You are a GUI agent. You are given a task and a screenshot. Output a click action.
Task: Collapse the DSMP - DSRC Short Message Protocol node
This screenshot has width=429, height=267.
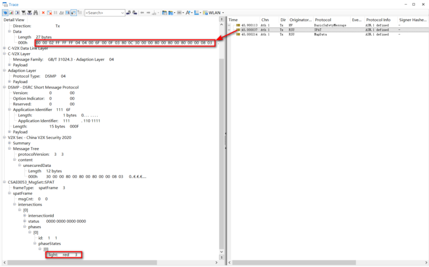4,87
